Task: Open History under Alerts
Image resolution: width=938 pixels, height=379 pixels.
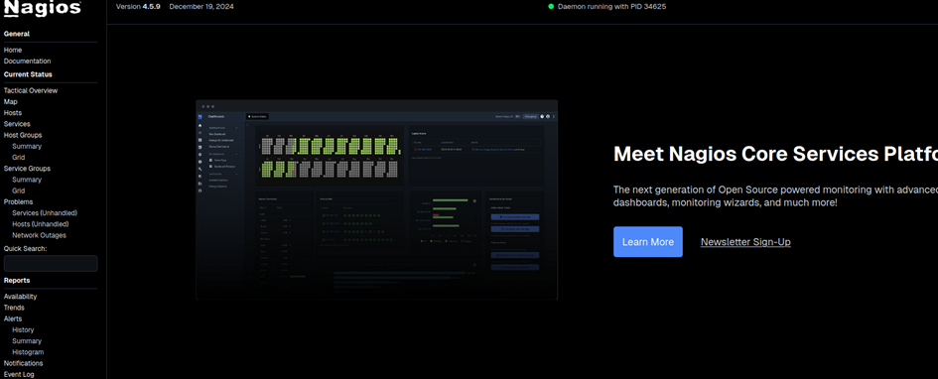Action: click(x=23, y=330)
